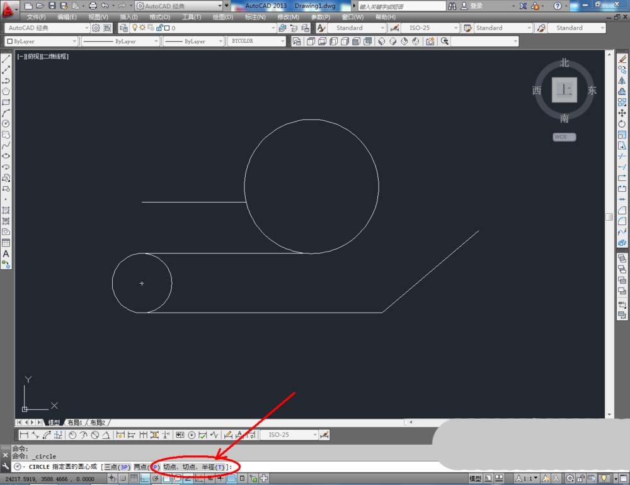Open the 文件(F) menu
Viewport: 630px width, 485px height.
(x=36, y=17)
